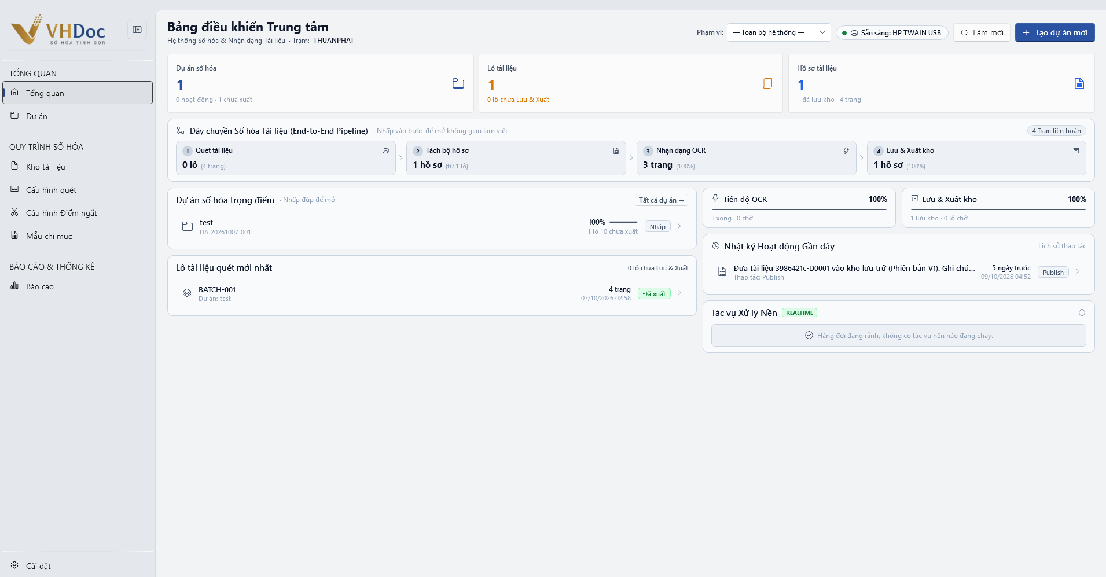
Task: Open Kho tài liệu in the sidebar
Action: pyautogui.click(x=78, y=167)
